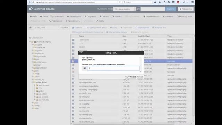Sort by the Size column header
222x125 pixels.
tap(124, 36)
